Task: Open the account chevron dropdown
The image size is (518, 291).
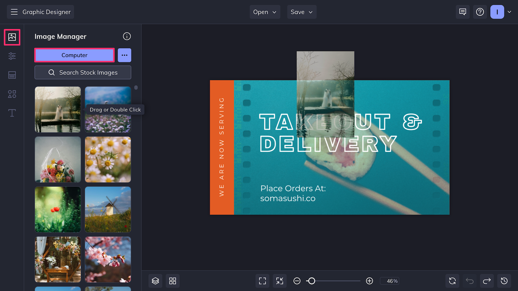Action: coord(510,12)
